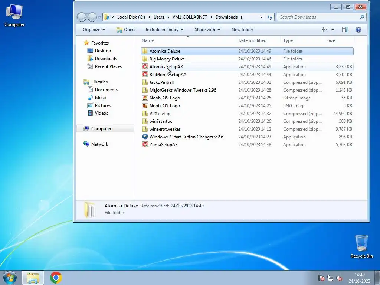Select Documents library
This screenshot has height=285, width=380.
[106, 90]
